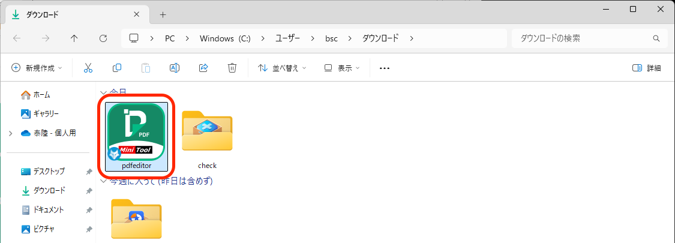Go back with the left arrow
Screen dimensions: 675x243
[x=17, y=38]
